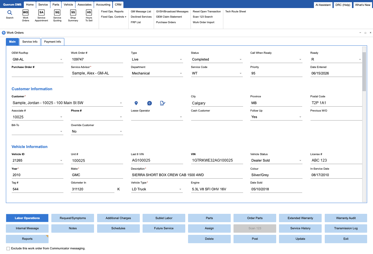The width and height of the screenshot is (373, 254).
Task: Open the Override Customer dropdown
Action: [121, 131]
